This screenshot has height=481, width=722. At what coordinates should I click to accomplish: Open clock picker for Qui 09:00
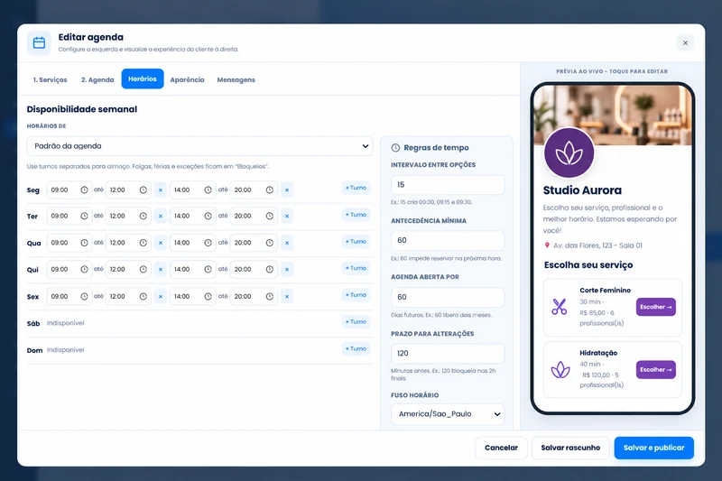point(84,269)
